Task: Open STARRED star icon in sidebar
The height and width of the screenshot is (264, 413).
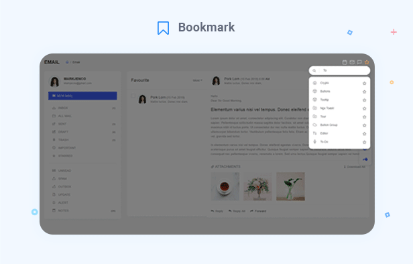Action: (x=54, y=156)
